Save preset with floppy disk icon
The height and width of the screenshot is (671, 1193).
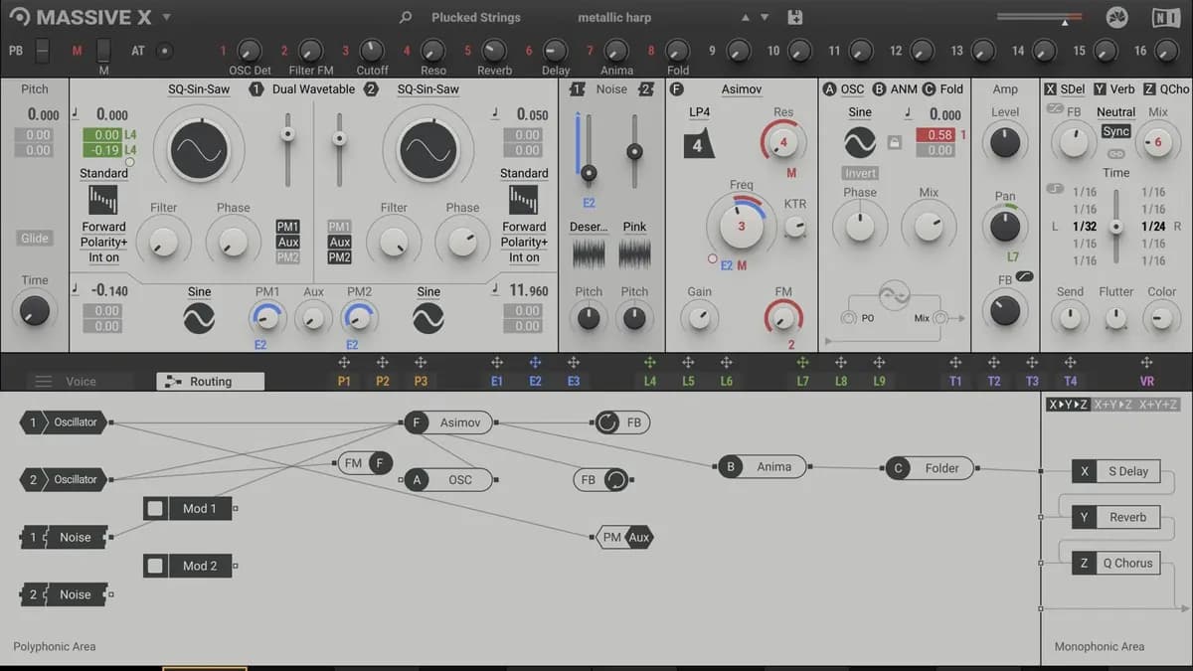click(x=794, y=18)
